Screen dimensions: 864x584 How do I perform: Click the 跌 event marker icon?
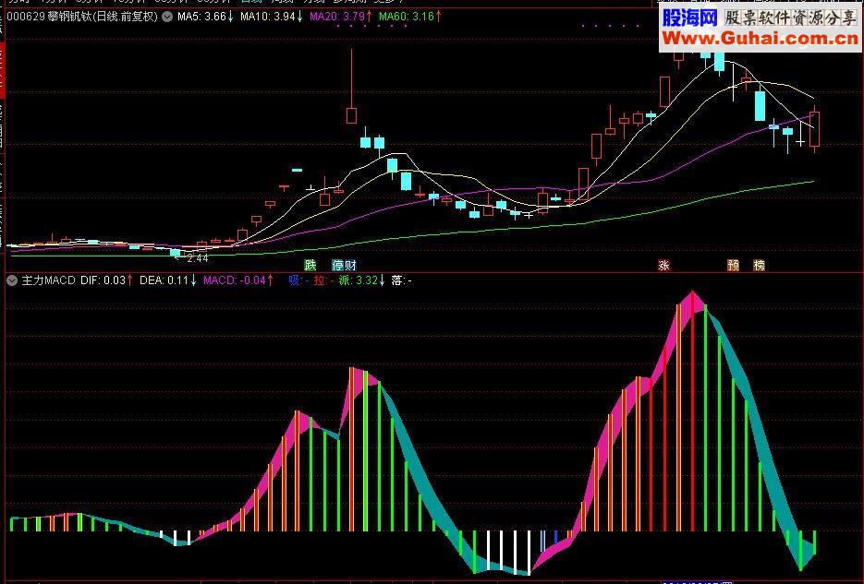[x=310, y=266]
